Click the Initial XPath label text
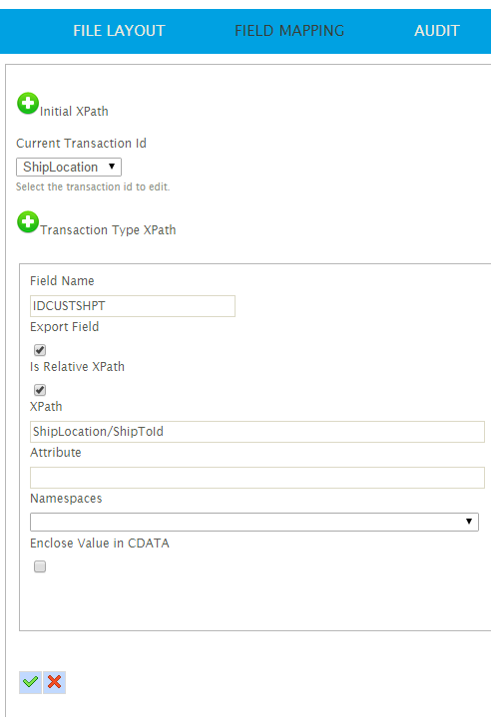Image resolution: width=492 pixels, height=727 pixels. 74,112
